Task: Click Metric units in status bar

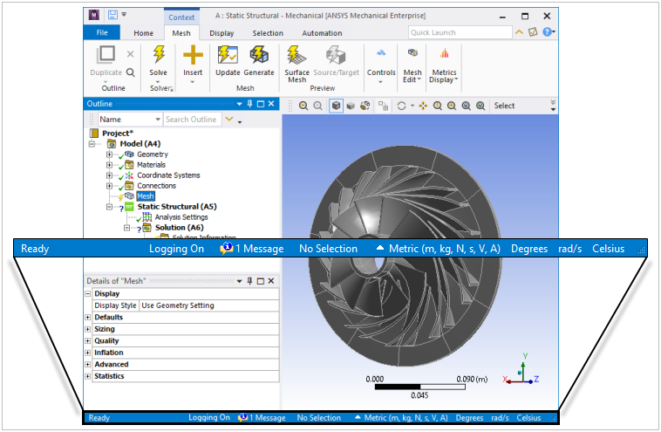Action: (437, 249)
